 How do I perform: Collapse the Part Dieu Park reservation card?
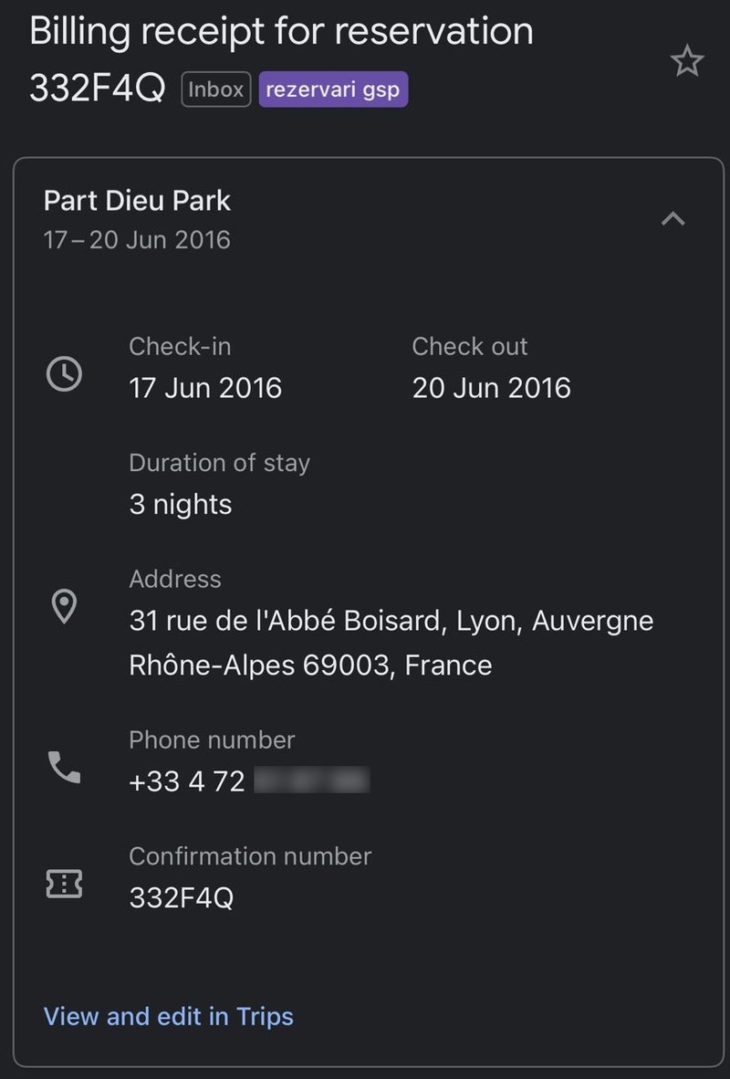tap(673, 219)
